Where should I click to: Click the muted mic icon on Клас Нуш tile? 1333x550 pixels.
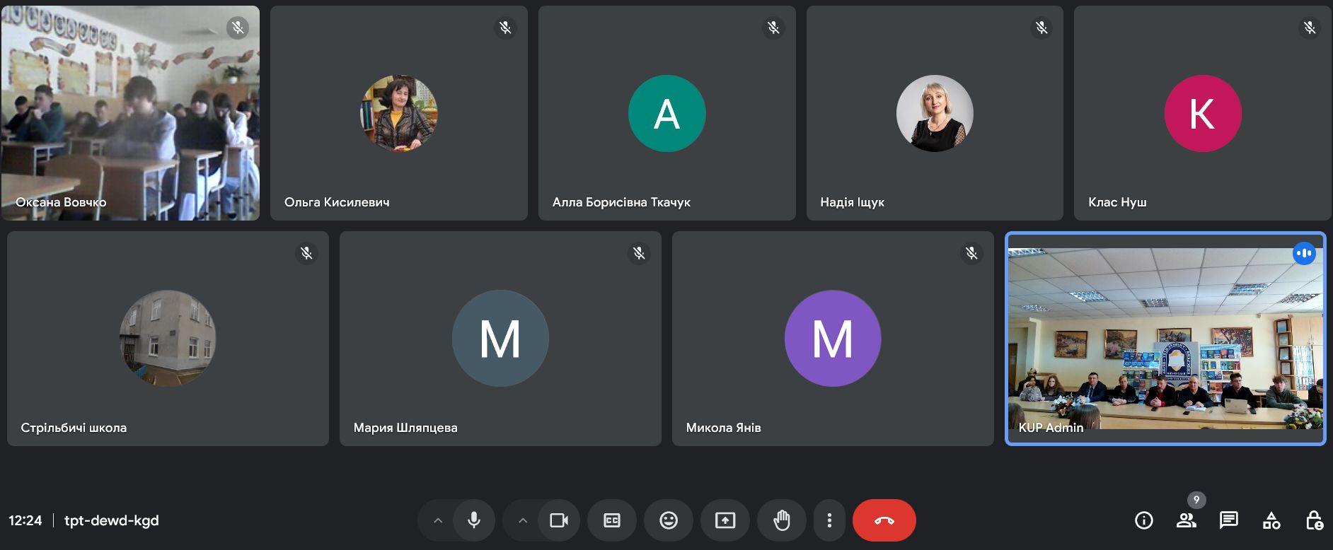pyautogui.click(x=1310, y=28)
